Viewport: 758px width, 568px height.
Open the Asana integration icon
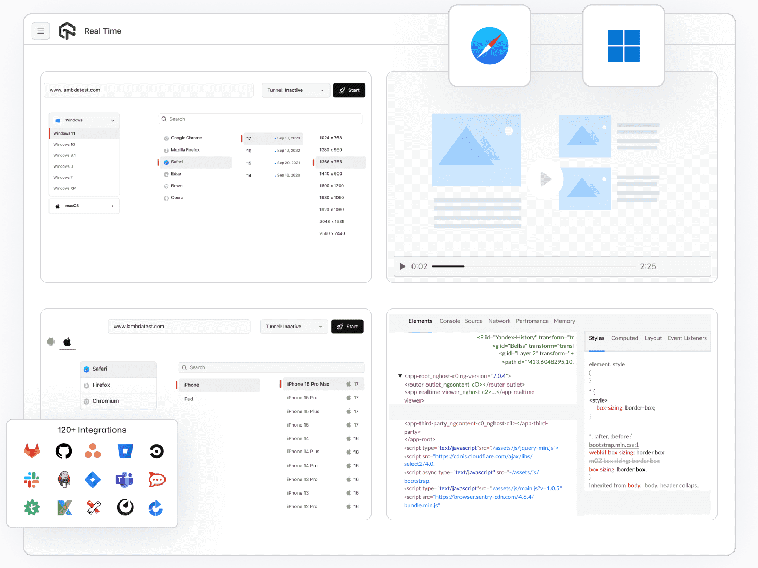[x=93, y=451]
